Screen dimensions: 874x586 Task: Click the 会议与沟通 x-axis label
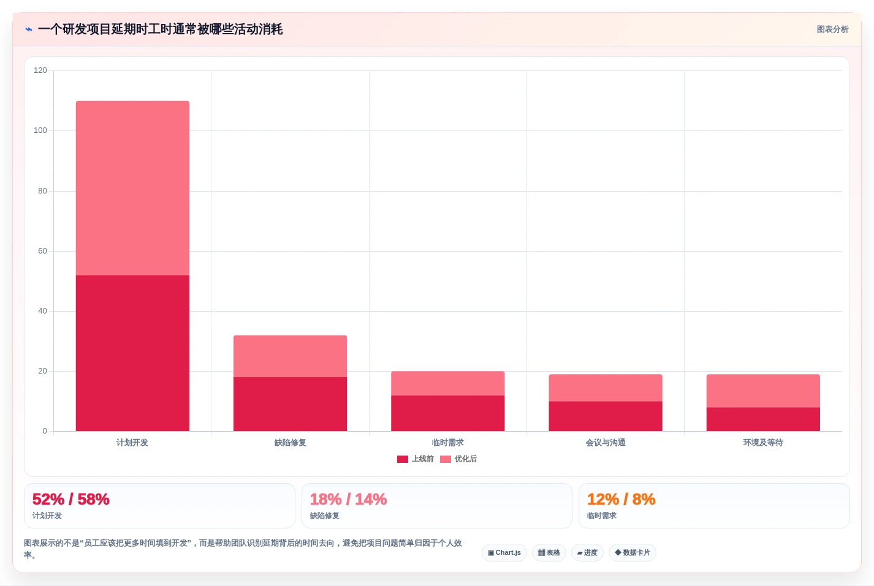606,443
